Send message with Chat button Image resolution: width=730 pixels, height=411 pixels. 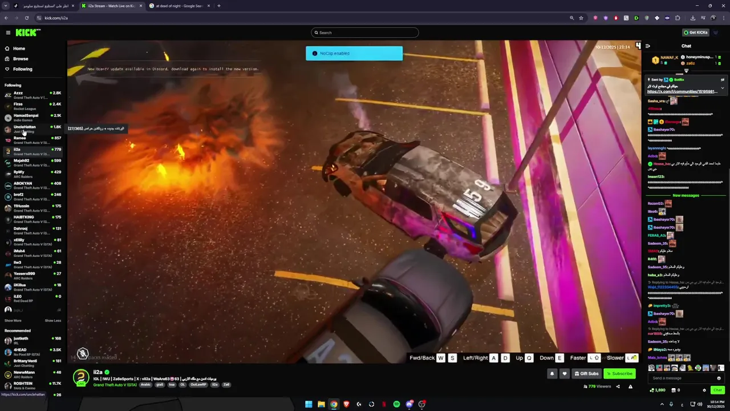pyautogui.click(x=717, y=390)
